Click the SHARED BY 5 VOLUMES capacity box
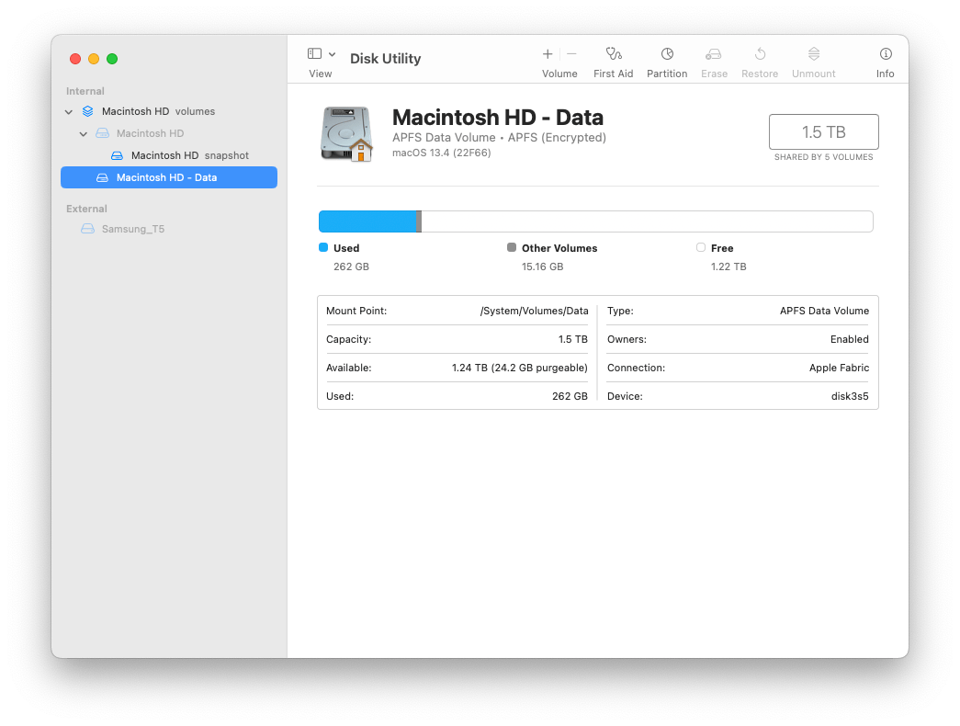 pos(823,131)
